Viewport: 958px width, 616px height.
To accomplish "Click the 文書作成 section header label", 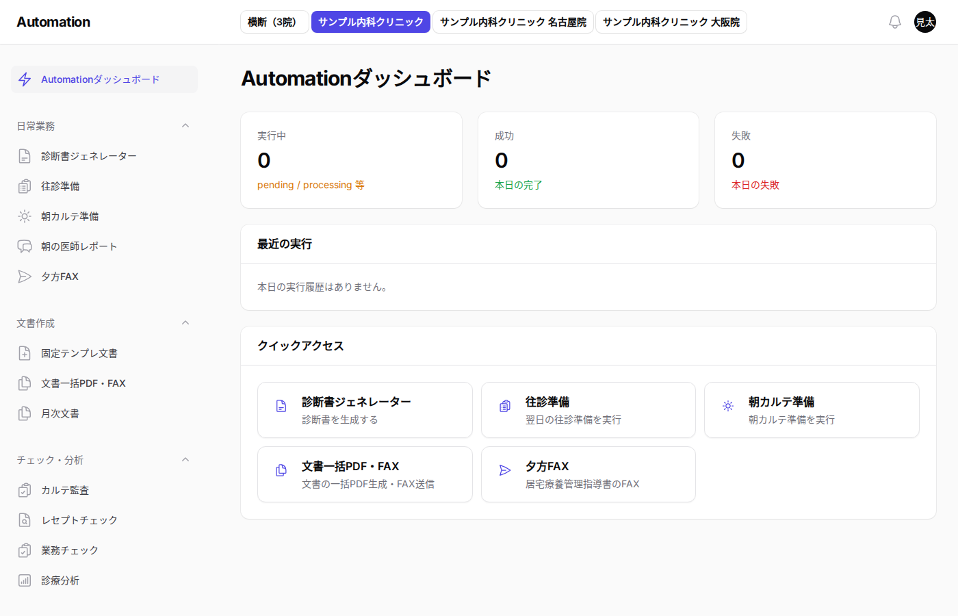I will click(36, 323).
